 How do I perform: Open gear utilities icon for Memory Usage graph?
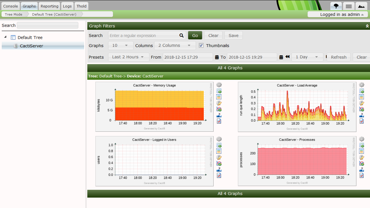point(219,85)
